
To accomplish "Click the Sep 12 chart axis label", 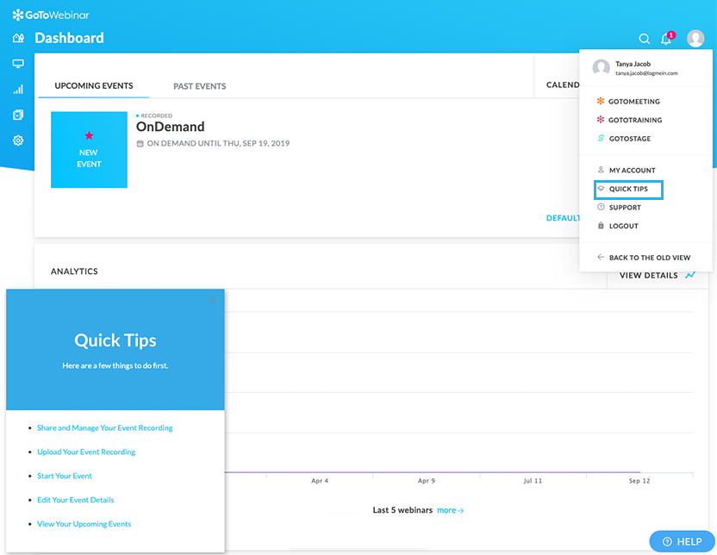I will tap(639, 481).
